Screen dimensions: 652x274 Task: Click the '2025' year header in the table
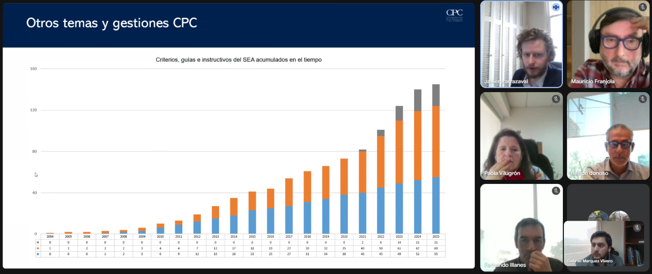click(x=436, y=237)
